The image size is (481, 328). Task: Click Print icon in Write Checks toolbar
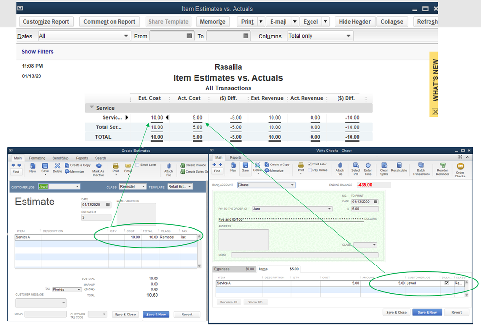[x=301, y=165]
